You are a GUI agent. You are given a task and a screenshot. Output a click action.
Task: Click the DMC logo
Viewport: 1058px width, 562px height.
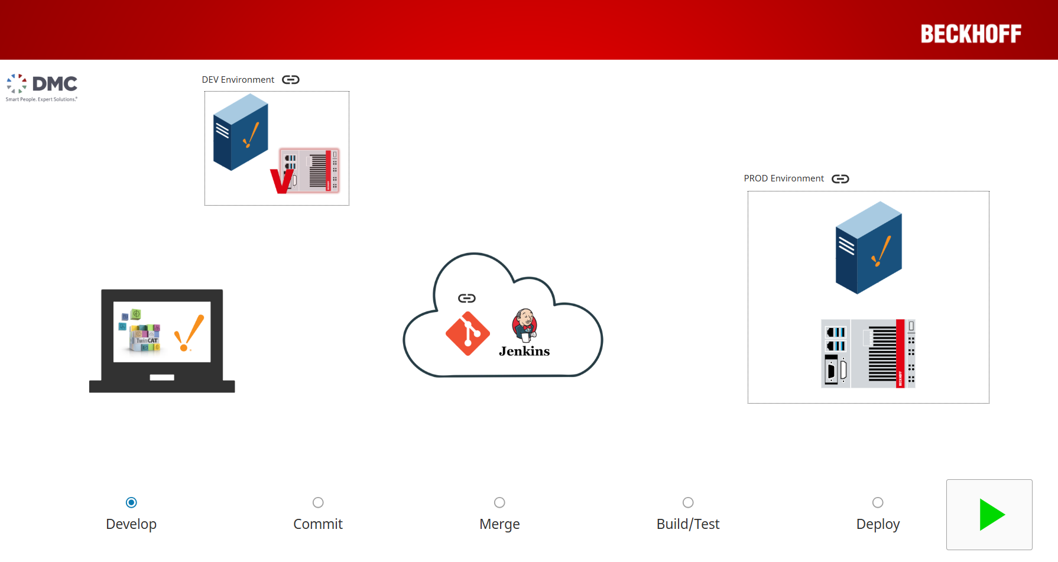click(x=41, y=88)
